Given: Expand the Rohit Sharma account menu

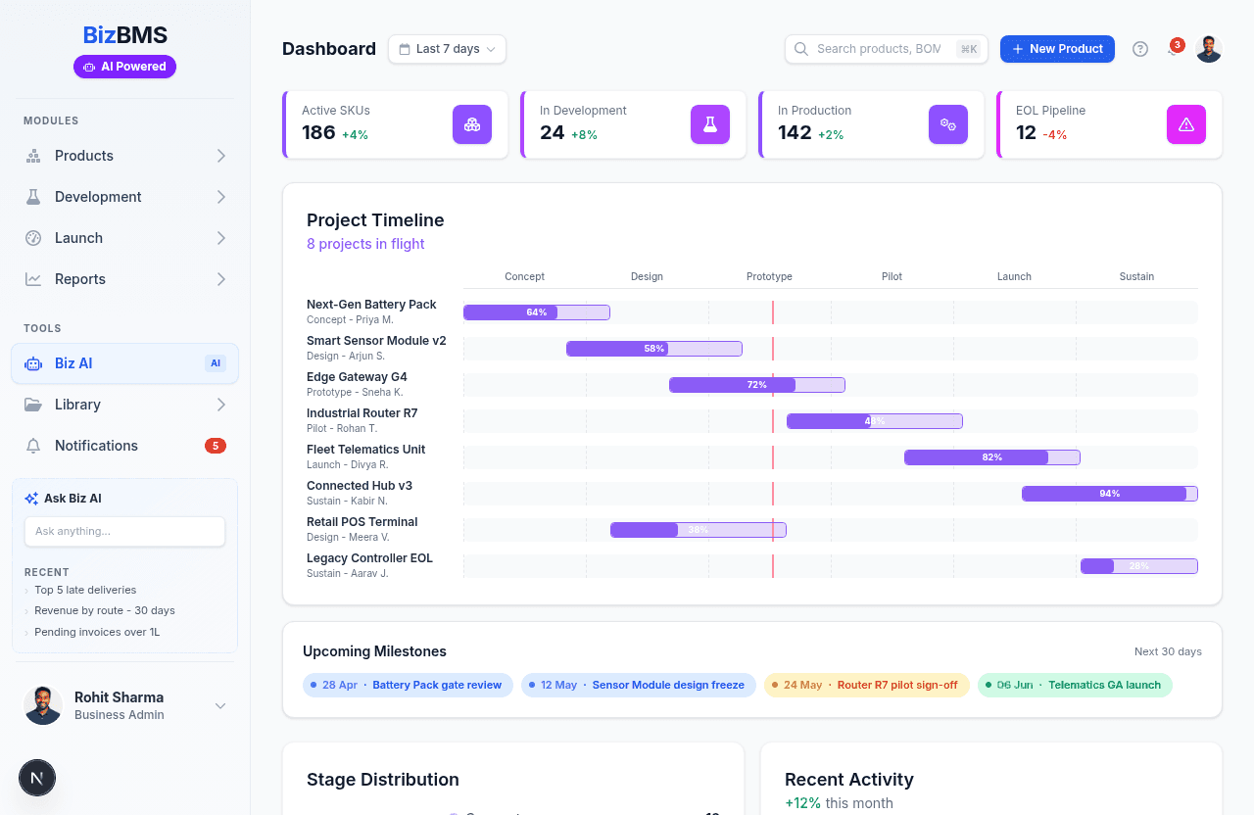Looking at the screenshot, I should click(x=220, y=706).
